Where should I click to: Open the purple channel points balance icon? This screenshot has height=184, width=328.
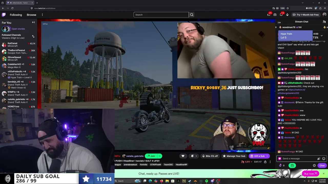280,166
